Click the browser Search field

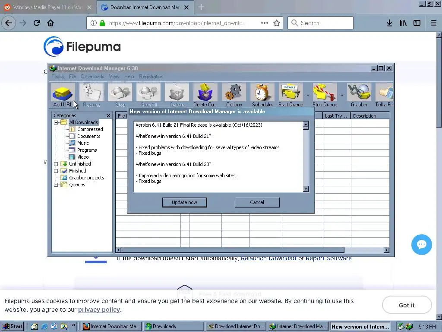pos(321,23)
